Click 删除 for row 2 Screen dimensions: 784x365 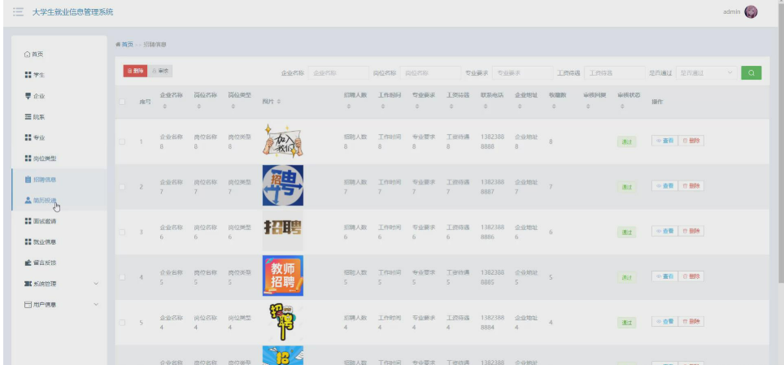[x=691, y=186]
